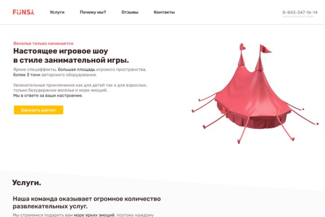Click the right flag atop the tent

pyautogui.click(x=265, y=49)
